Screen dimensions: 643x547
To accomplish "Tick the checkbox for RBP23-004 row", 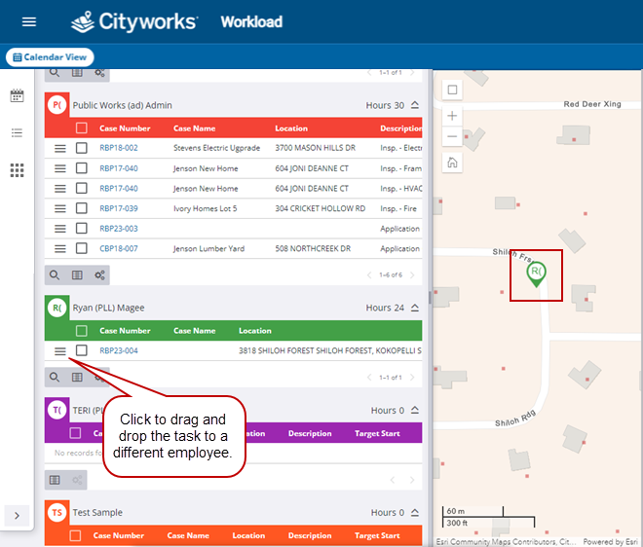I will 82,351.
